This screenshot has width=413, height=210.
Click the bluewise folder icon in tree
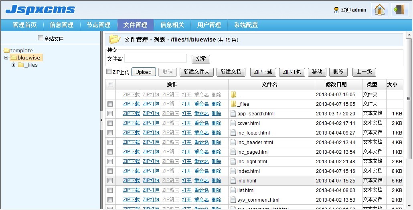click(x=14, y=57)
